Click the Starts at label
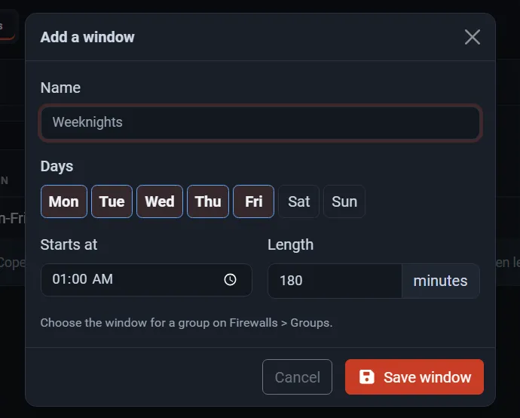This screenshot has width=520, height=418. (x=69, y=244)
